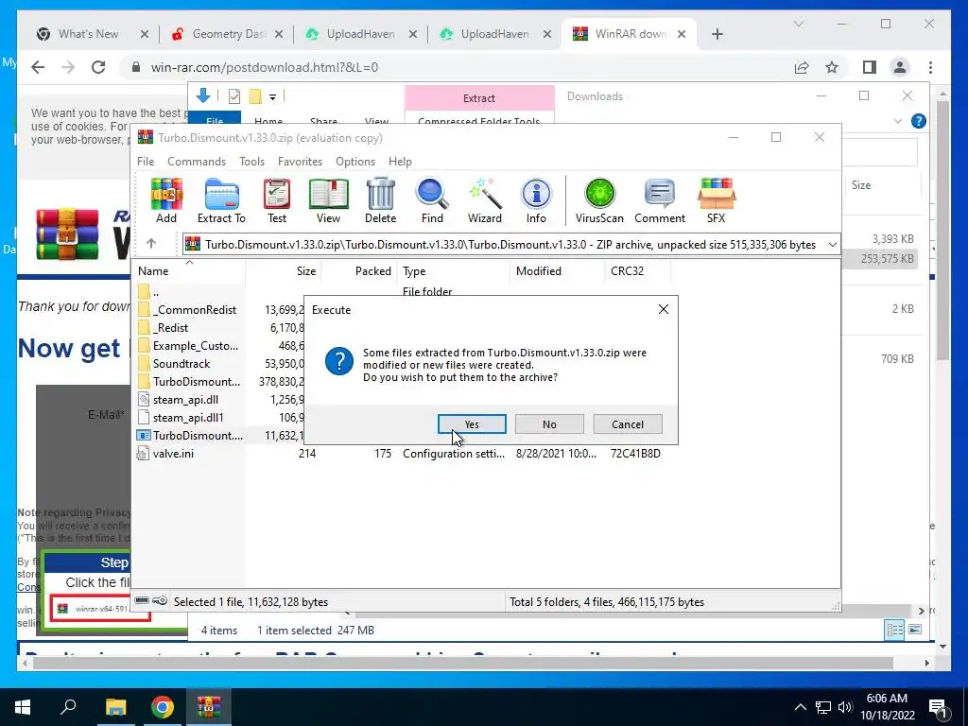Select the steam_api.dll1 file

tap(188, 417)
